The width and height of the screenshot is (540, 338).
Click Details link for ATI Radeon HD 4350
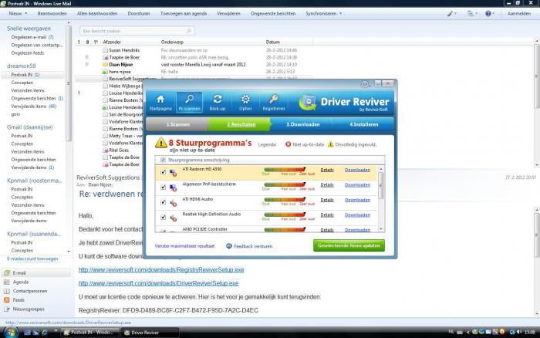pyautogui.click(x=327, y=170)
